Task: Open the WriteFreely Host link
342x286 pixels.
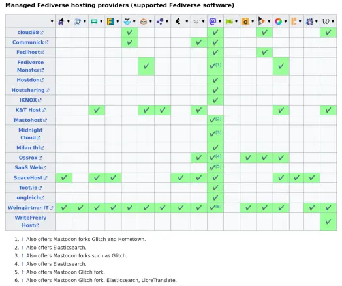Action: [30, 222]
